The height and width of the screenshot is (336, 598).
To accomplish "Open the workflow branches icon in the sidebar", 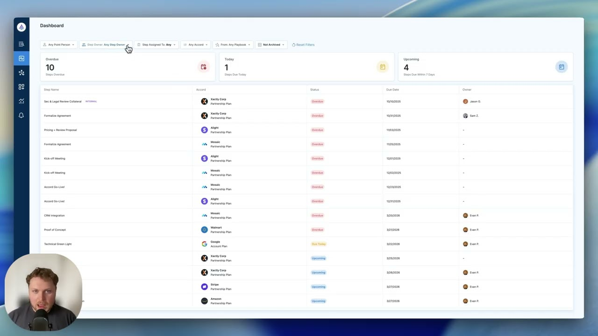I will coord(21,72).
